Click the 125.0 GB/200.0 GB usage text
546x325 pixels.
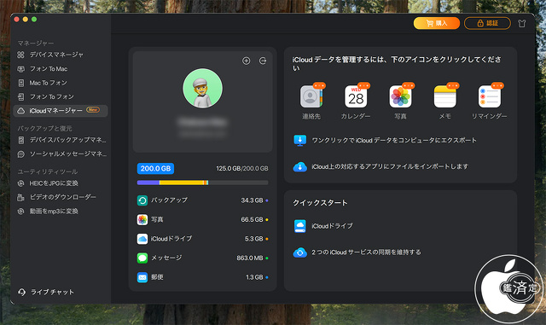242,169
